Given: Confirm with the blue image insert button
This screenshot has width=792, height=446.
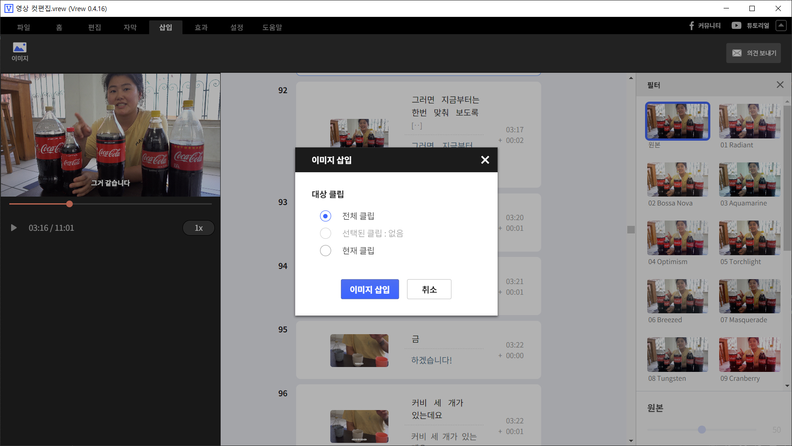Looking at the screenshot, I should pyautogui.click(x=370, y=289).
